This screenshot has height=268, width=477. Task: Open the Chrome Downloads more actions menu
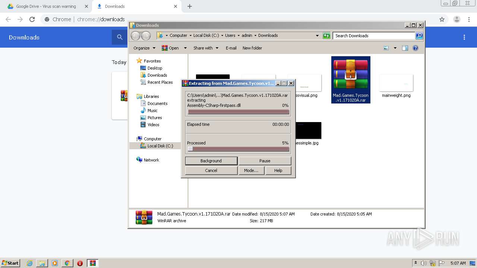(464, 37)
